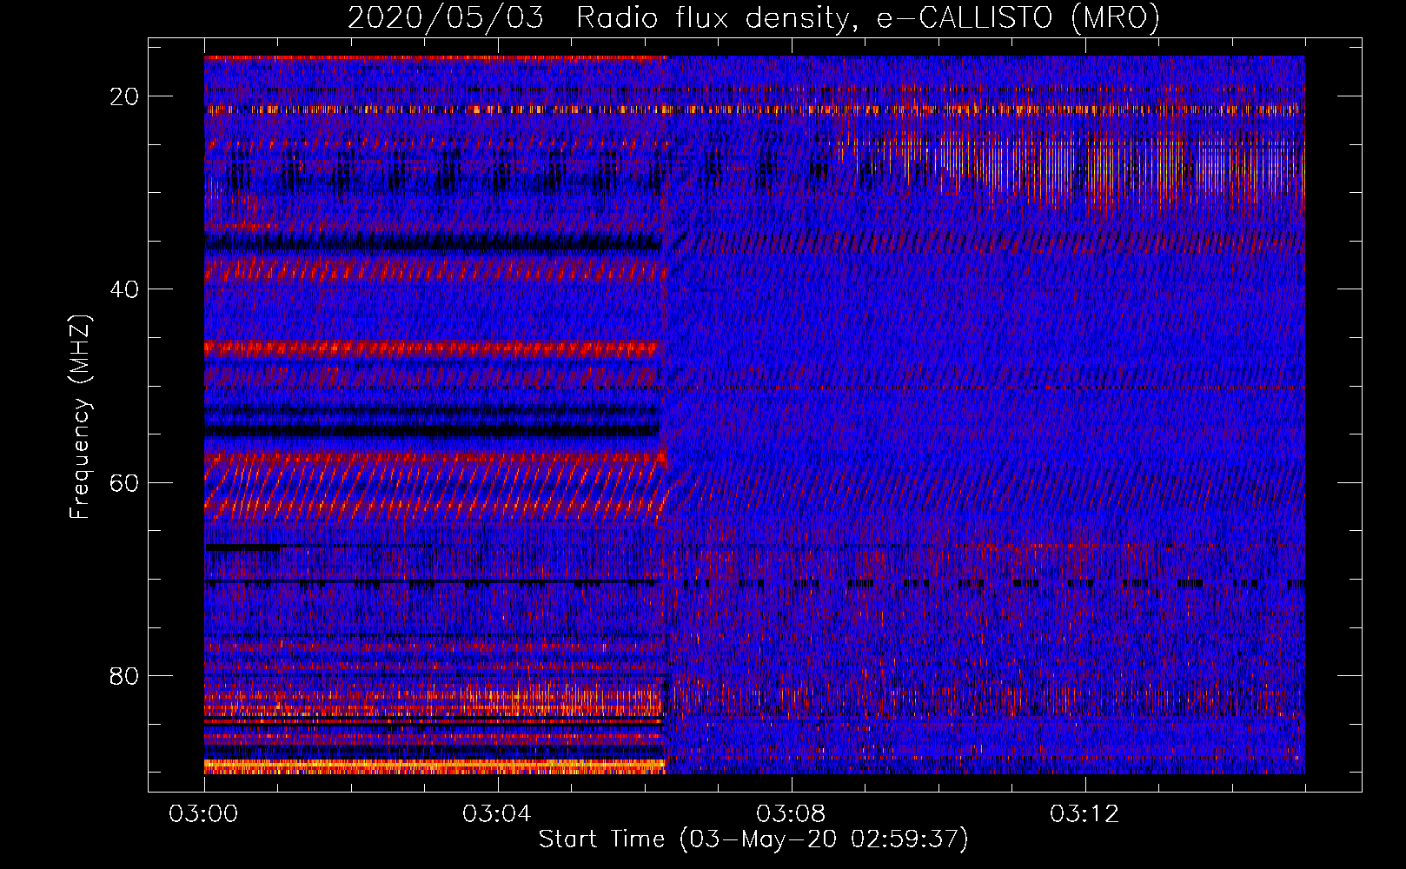Click the 60 MHz frequency tick label
This screenshot has width=1406, height=869.
[x=124, y=482]
